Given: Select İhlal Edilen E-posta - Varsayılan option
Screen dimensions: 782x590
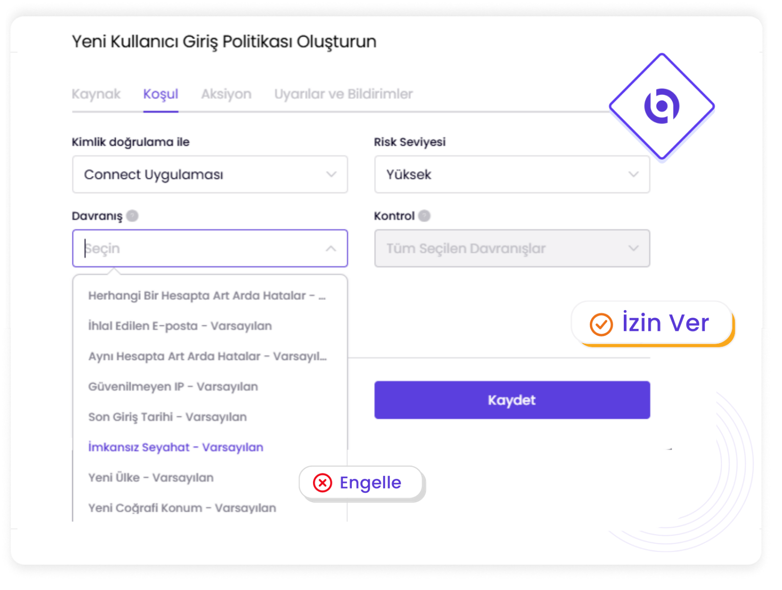Looking at the screenshot, I should [180, 326].
